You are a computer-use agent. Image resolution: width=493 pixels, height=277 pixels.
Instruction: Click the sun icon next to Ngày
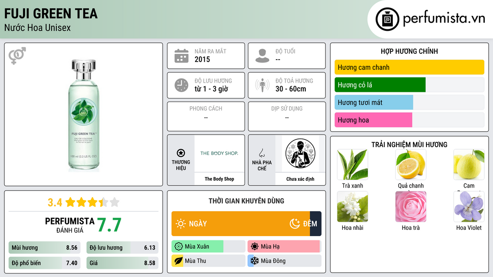181,224
